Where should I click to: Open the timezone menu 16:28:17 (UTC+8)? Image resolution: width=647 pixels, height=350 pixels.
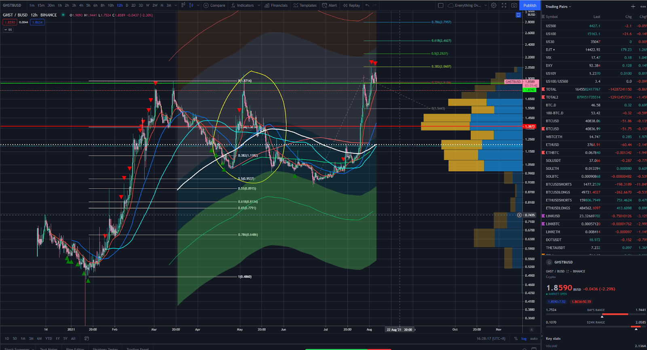491,339
